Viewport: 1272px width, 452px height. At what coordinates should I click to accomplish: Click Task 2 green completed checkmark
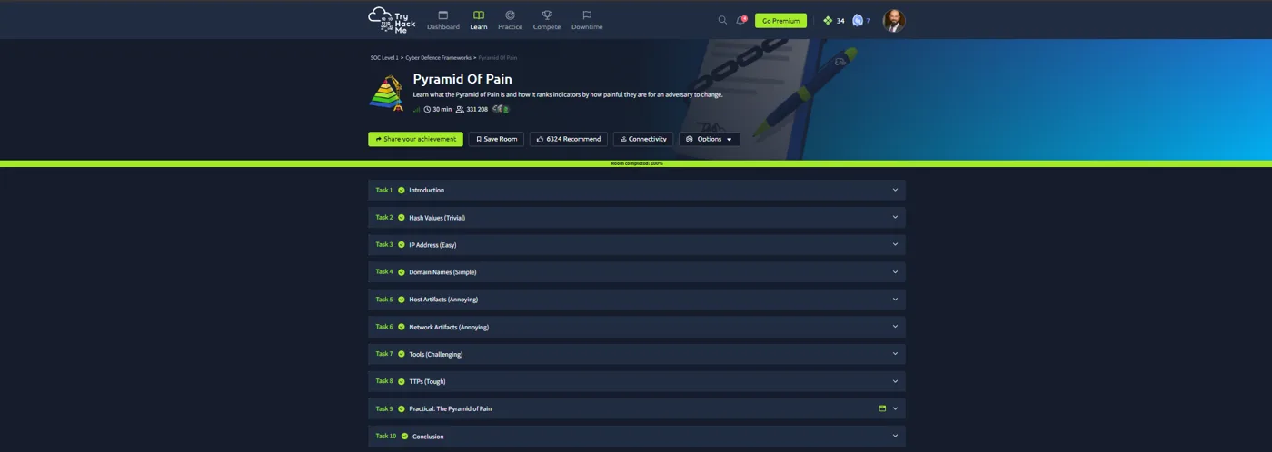402,217
